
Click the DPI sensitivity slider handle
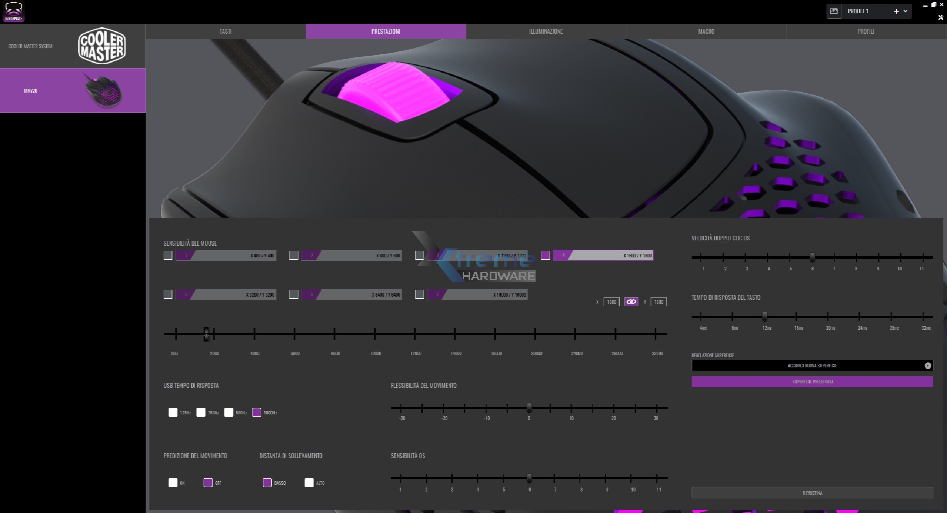click(206, 334)
